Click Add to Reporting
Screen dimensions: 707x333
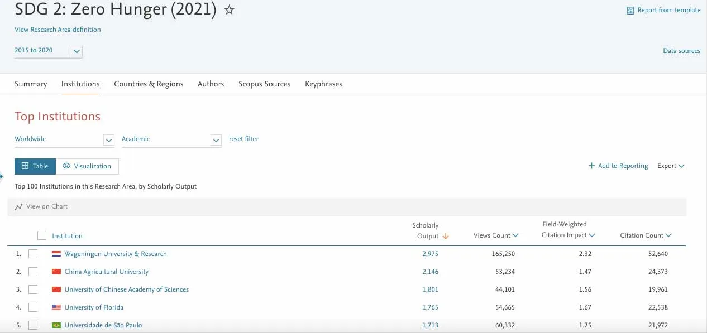click(618, 166)
